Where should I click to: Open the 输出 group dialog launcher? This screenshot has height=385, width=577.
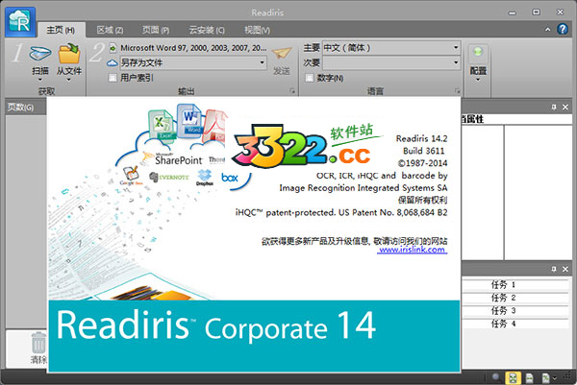coord(292,91)
